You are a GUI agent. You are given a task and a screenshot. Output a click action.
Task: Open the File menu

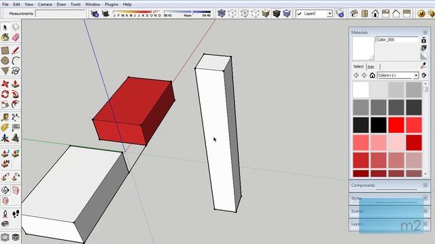click(5, 5)
